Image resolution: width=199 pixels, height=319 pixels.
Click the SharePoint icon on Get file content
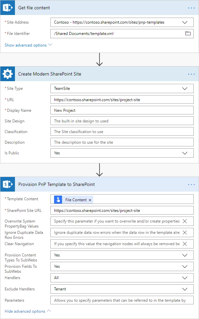(x=8, y=8)
